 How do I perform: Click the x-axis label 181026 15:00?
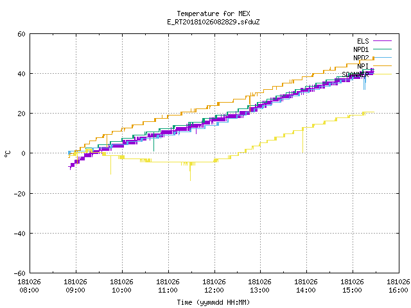[353, 286]
